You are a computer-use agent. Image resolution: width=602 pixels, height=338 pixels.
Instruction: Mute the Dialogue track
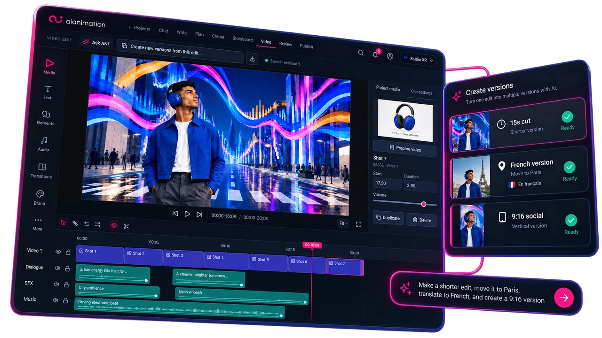(57, 269)
